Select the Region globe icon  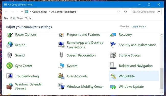10,45
